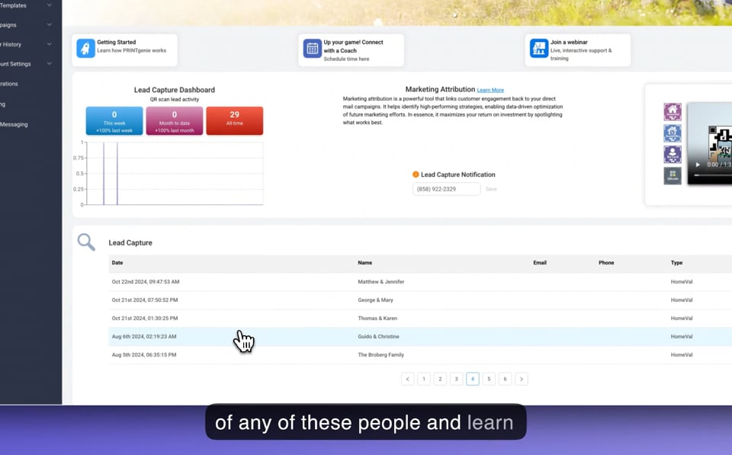This screenshot has height=455, width=732.
Task: Click the Aug 5th 2024, 06:35:15 PM date
Action: tap(144, 354)
